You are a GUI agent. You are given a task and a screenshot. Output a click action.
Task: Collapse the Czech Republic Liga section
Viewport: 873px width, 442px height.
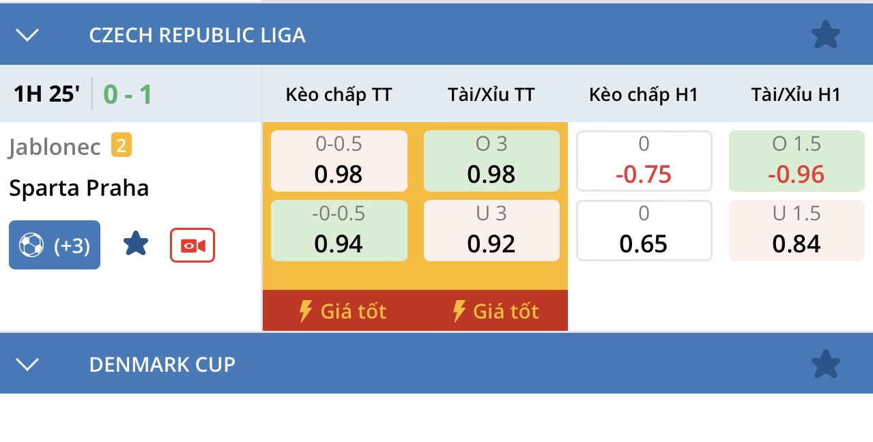point(27,35)
